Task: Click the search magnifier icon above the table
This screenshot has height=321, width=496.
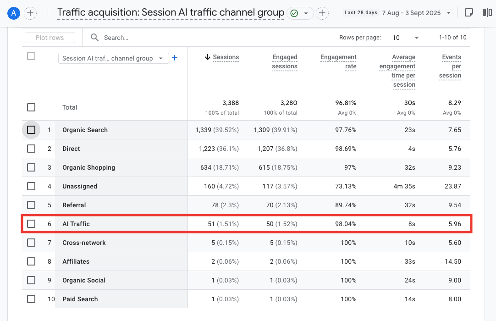Action: click(94, 38)
